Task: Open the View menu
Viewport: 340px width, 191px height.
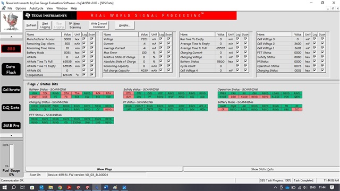Action: tap(49, 8)
